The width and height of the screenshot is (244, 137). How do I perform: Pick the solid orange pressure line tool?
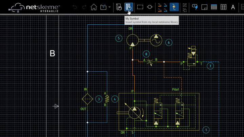click(x=160, y=5)
